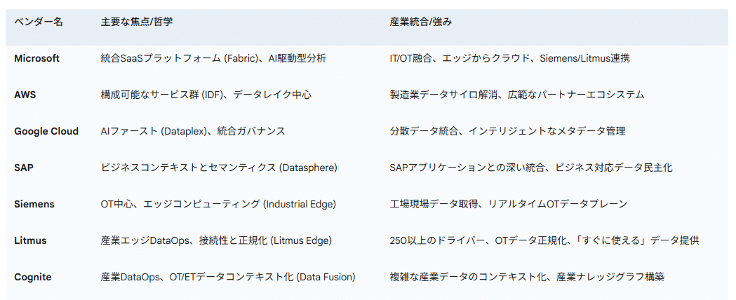
Task: Click the Industrial Edge description text
Action: pos(218,204)
